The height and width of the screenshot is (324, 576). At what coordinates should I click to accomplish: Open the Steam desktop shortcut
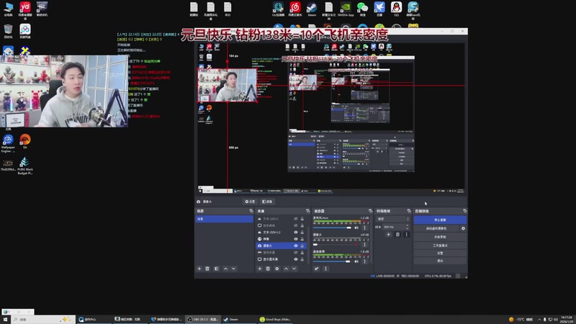click(x=312, y=9)
